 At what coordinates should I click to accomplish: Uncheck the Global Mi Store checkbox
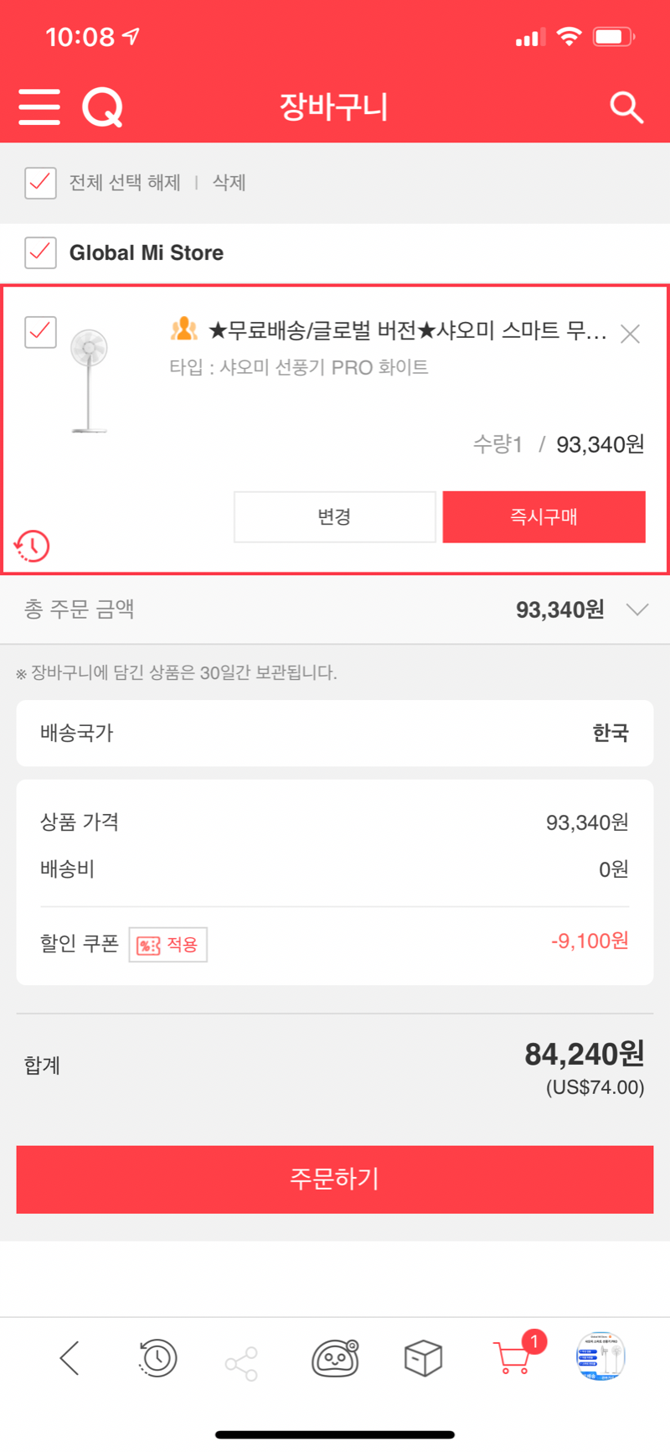pos(40,252)
